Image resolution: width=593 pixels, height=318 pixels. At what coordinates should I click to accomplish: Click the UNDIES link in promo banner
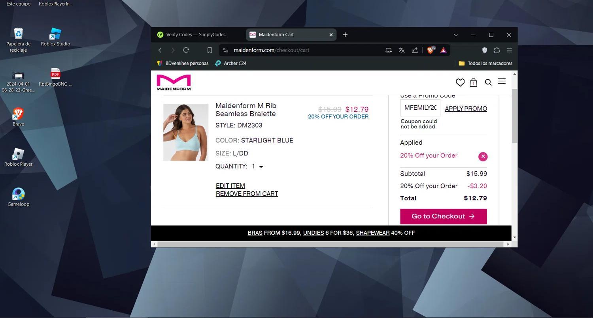coord(313,233)
